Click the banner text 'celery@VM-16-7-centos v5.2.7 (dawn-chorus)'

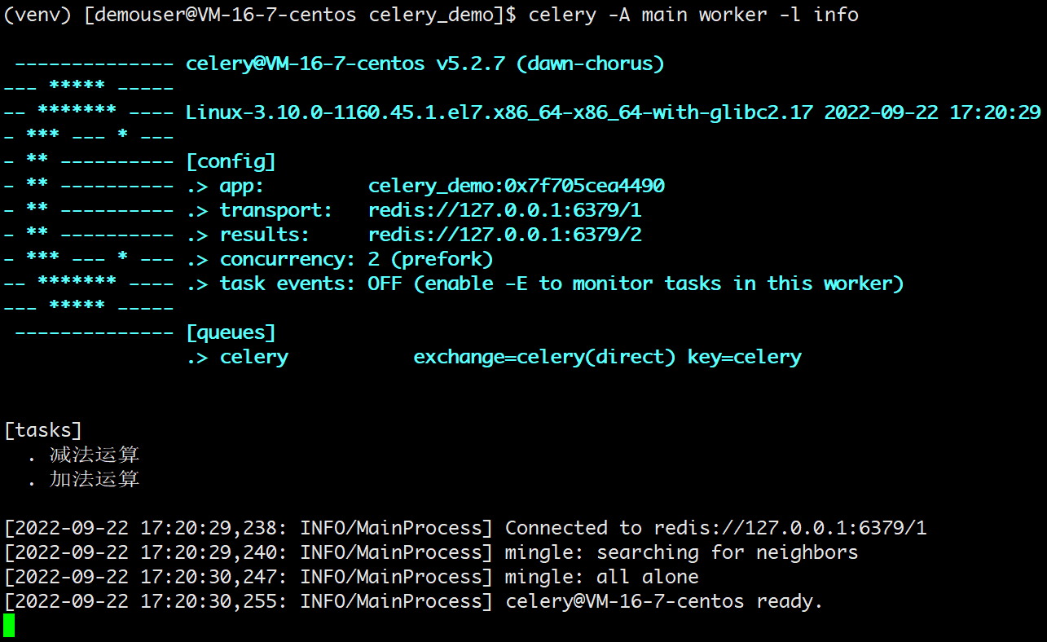point(425,64)
